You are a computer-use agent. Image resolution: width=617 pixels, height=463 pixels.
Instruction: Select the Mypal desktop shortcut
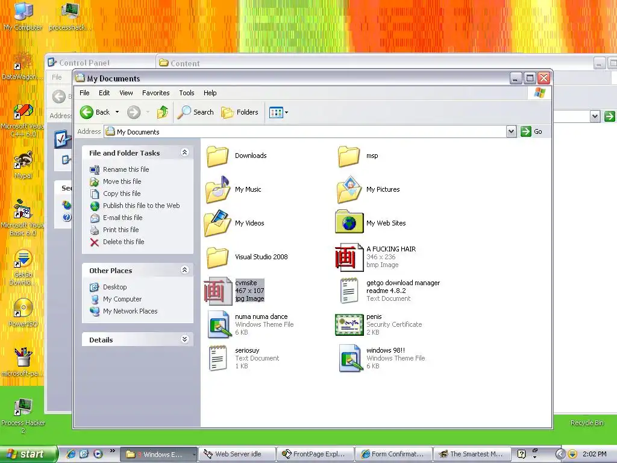click(x=23, y=165)
